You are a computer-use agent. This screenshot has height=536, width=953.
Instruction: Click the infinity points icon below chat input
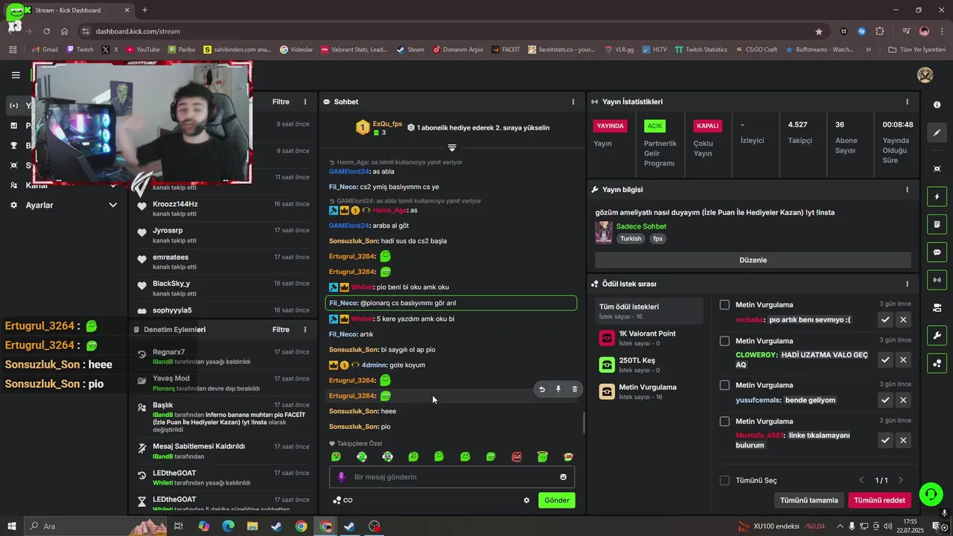(343, 500)
